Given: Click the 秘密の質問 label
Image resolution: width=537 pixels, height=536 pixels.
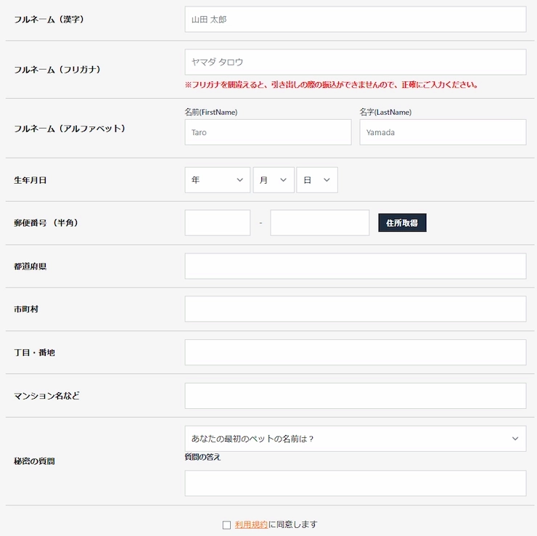Looking at the screenshot, I should coord(34,461).
